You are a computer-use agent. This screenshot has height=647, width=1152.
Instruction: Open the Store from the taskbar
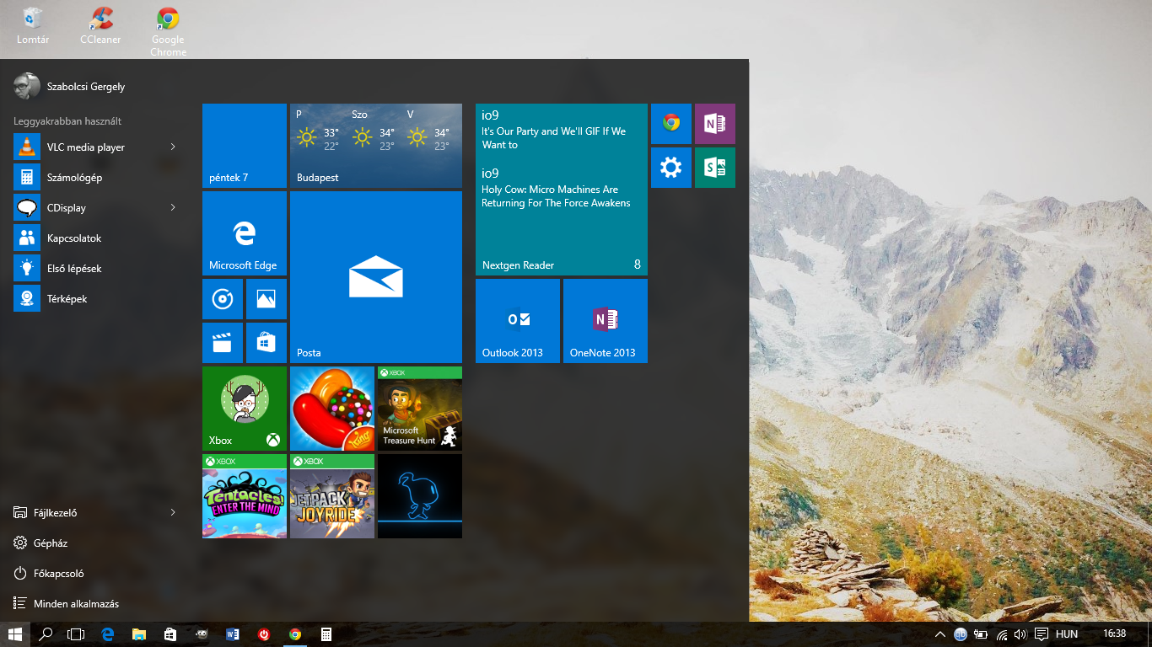(x=170, y=634)
